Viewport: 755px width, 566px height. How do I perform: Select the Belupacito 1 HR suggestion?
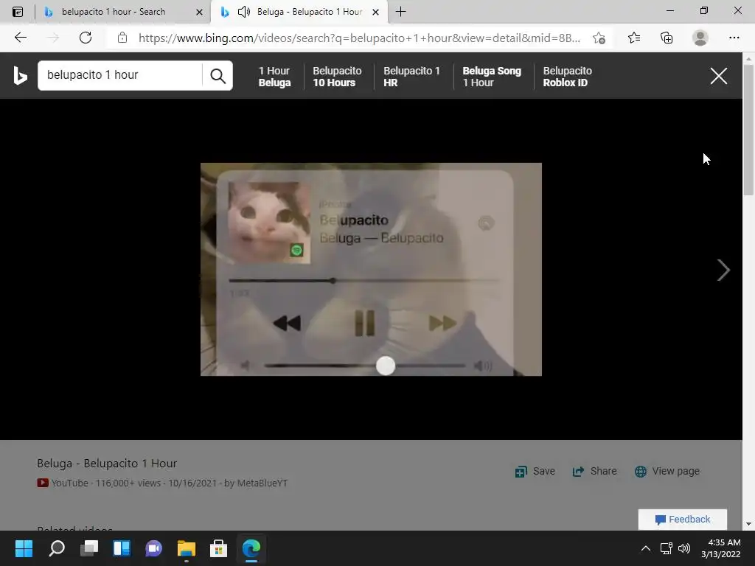click(x=411, y=77)
